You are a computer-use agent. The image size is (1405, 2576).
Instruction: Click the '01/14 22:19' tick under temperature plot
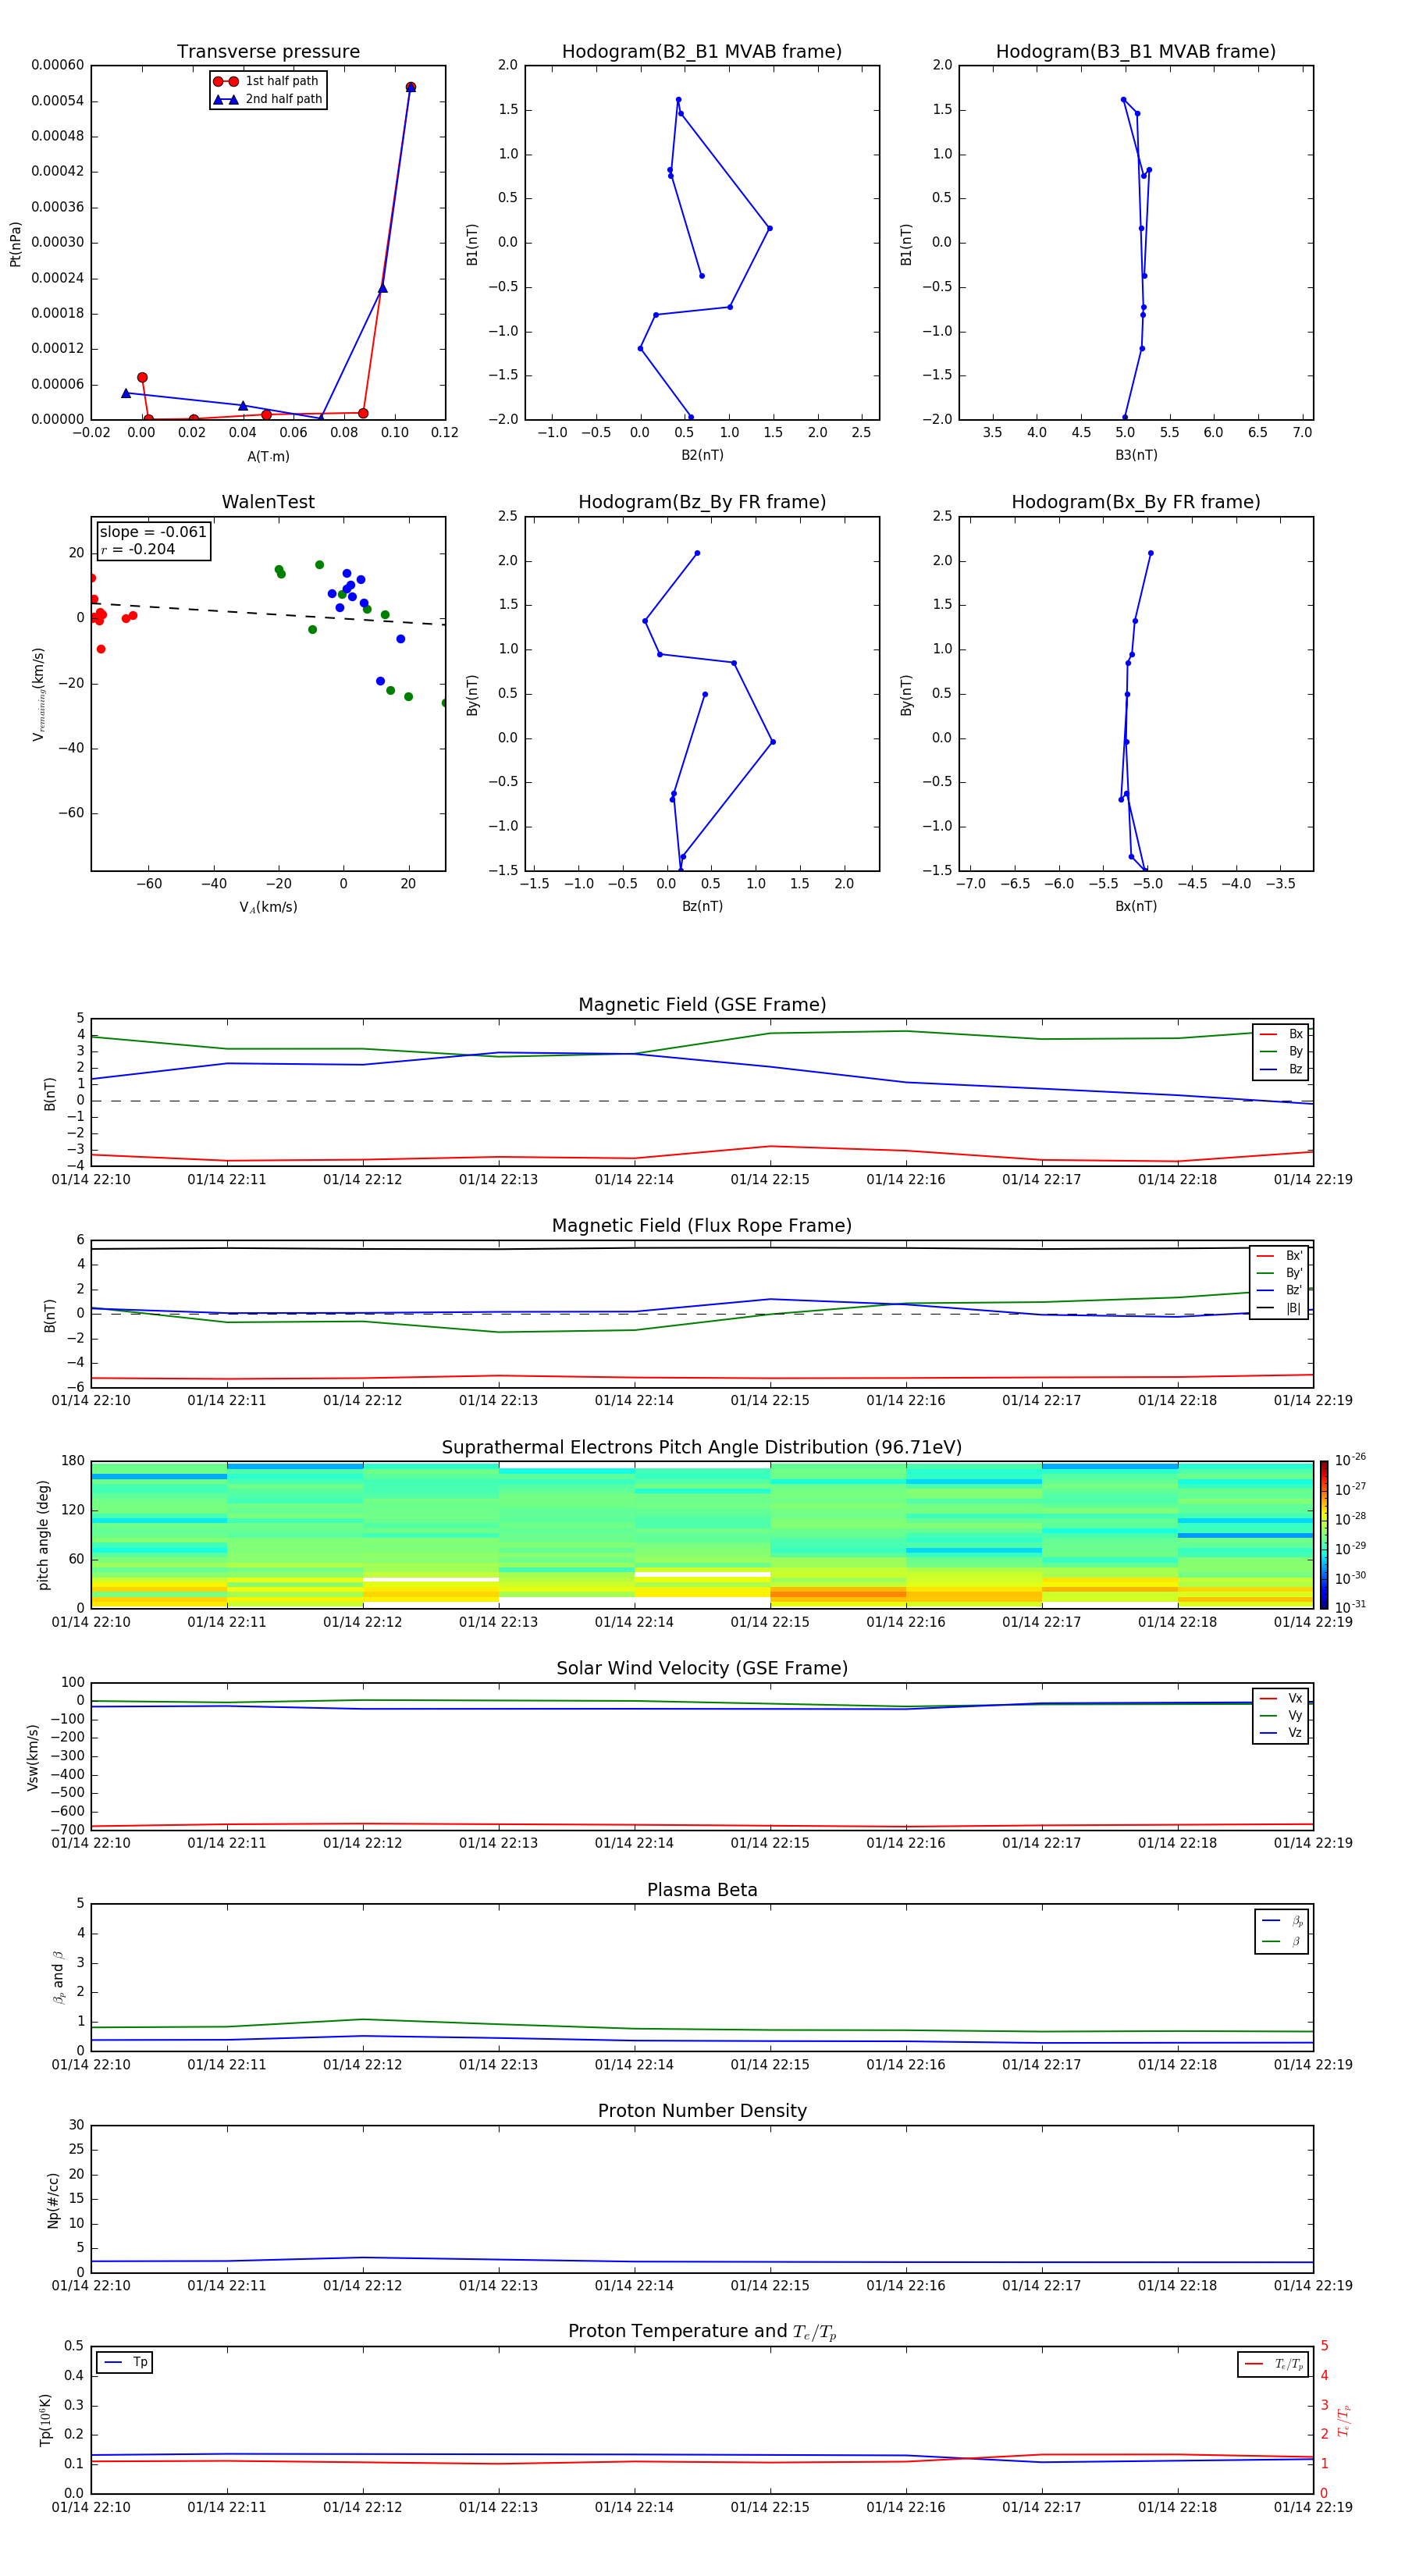pos(1313,2508)
